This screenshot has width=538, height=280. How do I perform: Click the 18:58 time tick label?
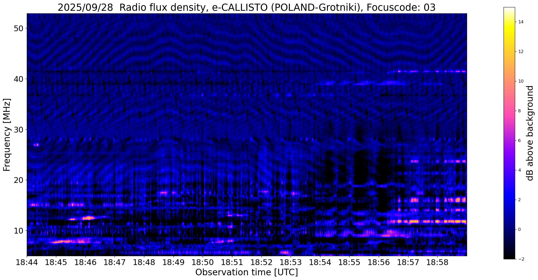[437, 262]
